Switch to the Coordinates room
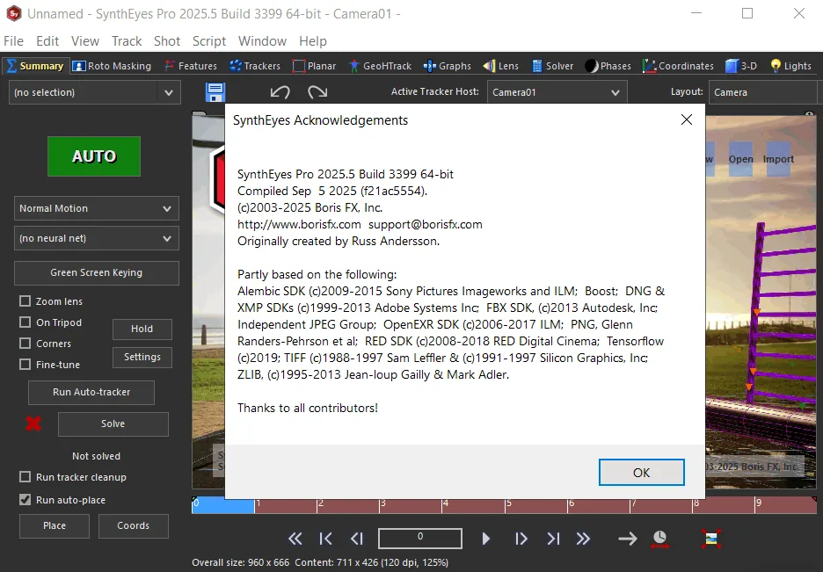This screenshot has width=823, height=572. click(x=678, y=66)
